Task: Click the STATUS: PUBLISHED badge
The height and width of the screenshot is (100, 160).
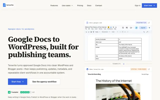Action: click(138, 69)
